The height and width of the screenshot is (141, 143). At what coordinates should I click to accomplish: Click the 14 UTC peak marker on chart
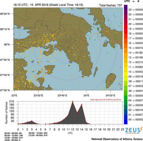82,104
